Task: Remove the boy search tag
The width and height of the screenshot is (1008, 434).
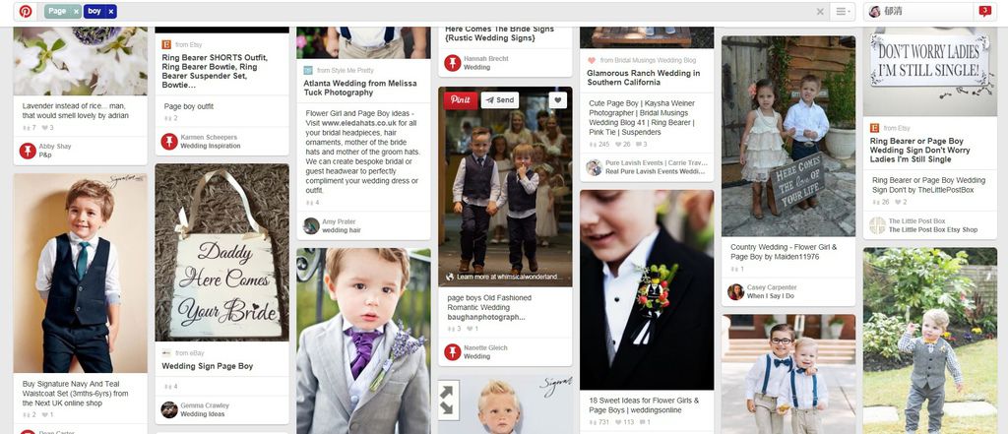Action: pyautogui.click(x=110, y=12)
